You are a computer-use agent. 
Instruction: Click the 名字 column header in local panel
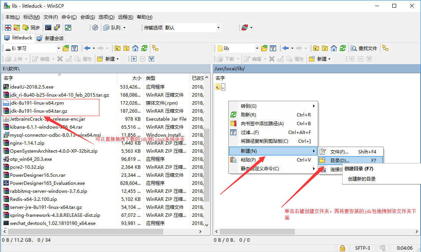pyautogui.click(x=59, y=78)
